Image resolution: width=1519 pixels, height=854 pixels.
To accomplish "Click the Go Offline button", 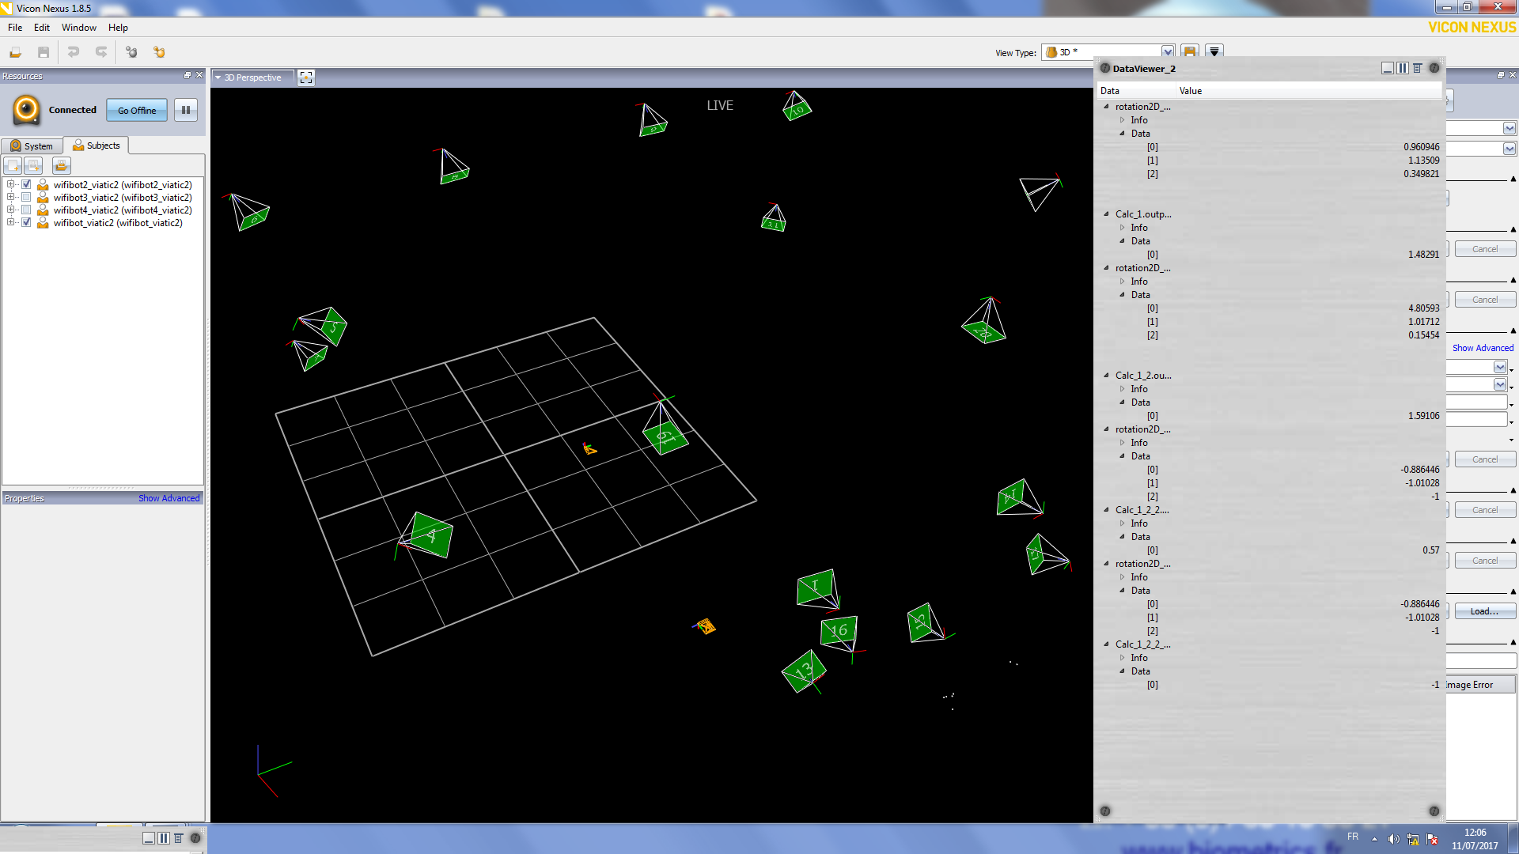I will (137, 111).
